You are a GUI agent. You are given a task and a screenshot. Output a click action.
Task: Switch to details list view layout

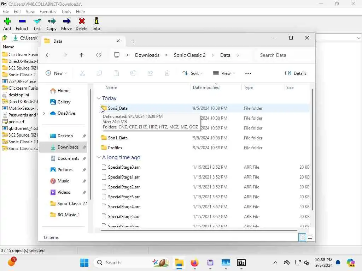tap(302, 237)
